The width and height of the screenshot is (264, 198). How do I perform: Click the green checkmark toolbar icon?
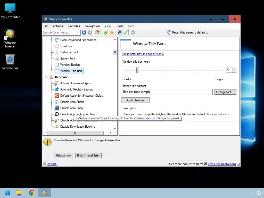pyautogui.click(x=125, y=32)
